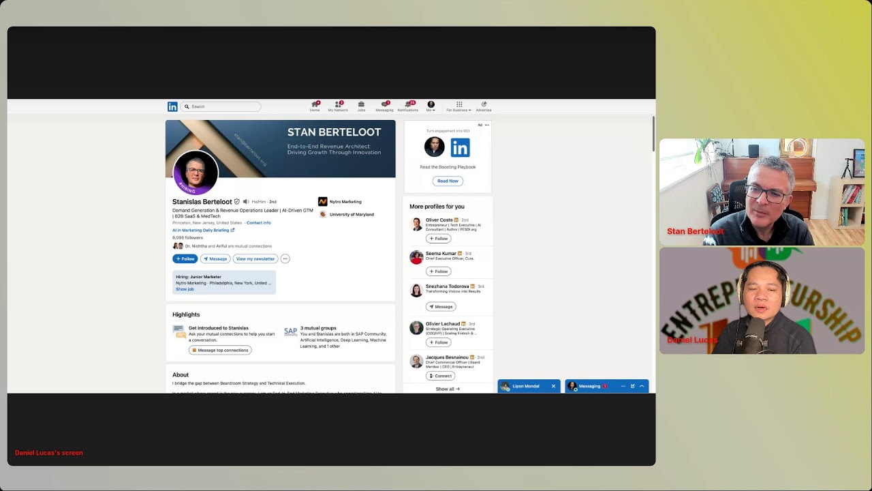Viewport: 872px width, 491px height.
Task: Click the LinkedIn logo icon
Action: pyautogui.click(x=172, y=106)
